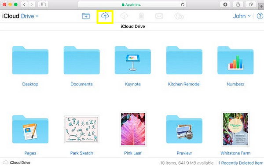
Task: Open the Documents folder
Action: coord(82,60)
